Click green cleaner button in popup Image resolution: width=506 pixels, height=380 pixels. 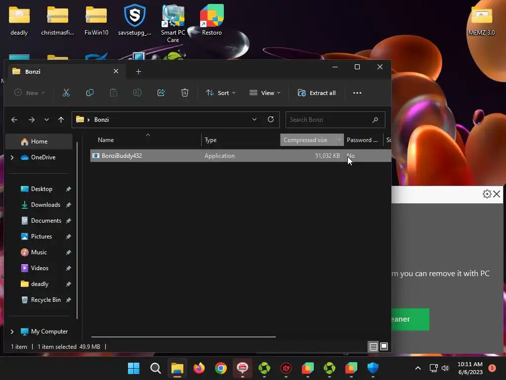pyautogui.click(x=411, y=319)
